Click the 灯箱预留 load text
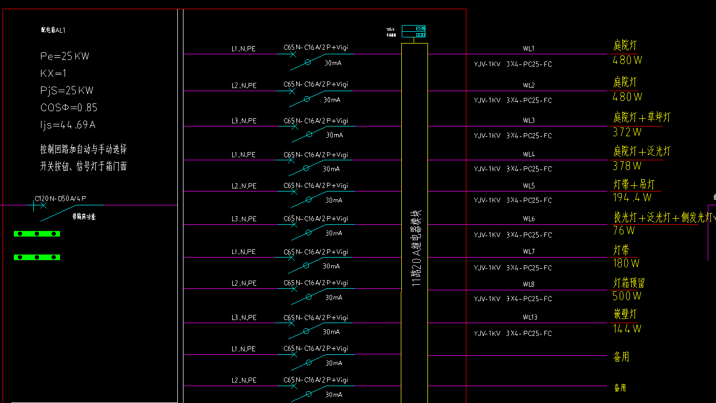This screenshot has width=716, height=403. tap(629, 283)
